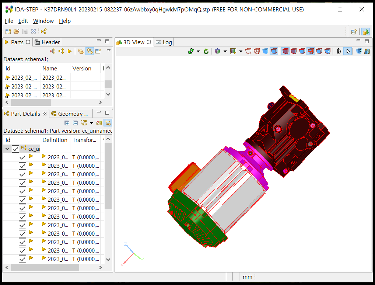Viewport: 375px width, 285px height.
Task: Open the Help menu
Action: click(65, 21)
